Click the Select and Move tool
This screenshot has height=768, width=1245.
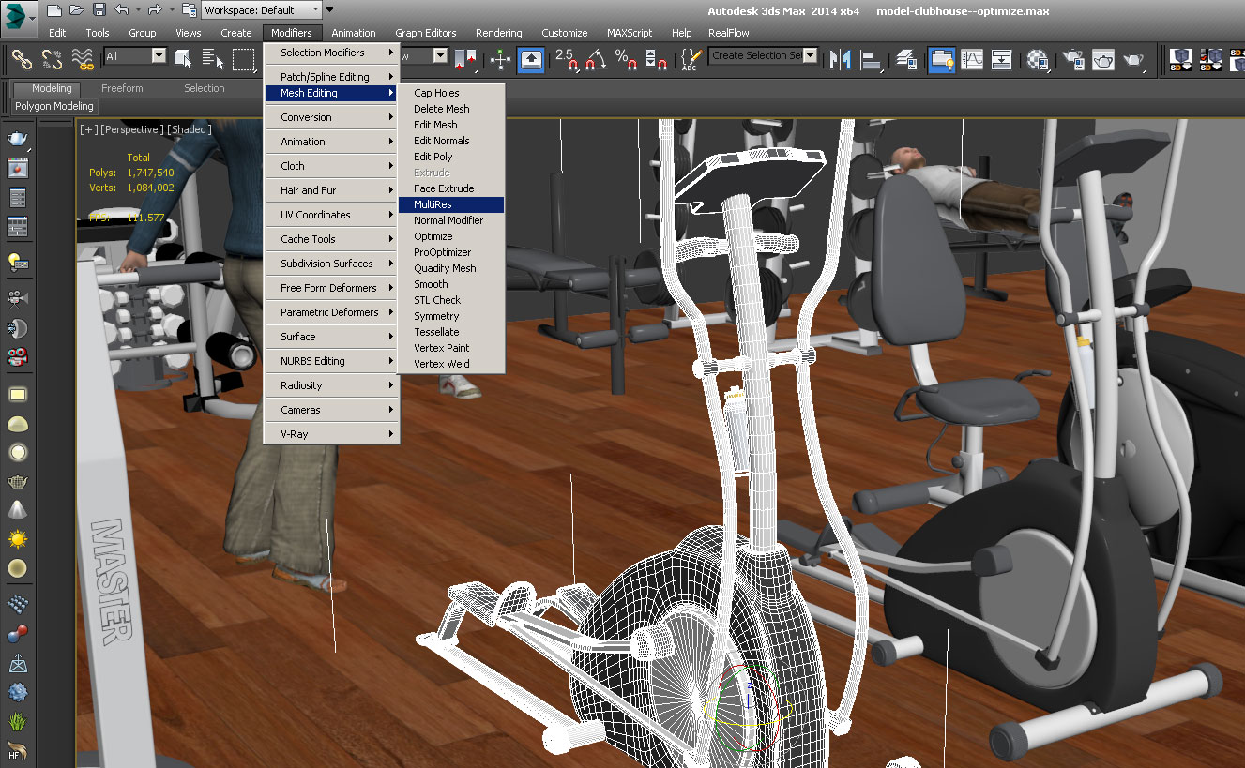point(500,58)
